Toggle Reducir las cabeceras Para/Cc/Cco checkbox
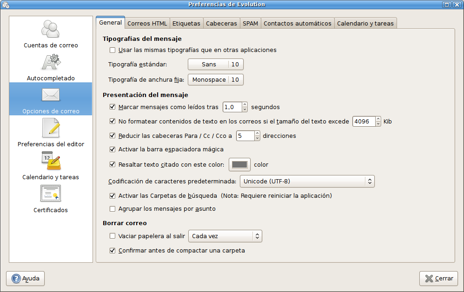Viewport: 464px width, 292px height. pos(113,136)
